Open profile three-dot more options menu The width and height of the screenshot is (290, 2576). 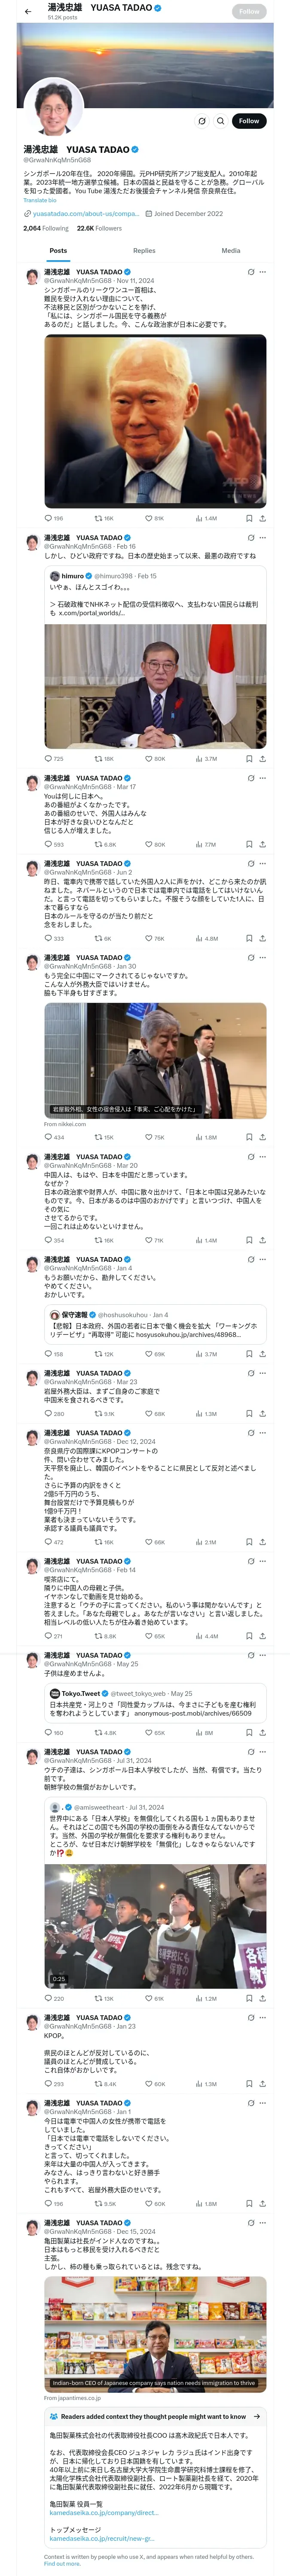(x=221, y=121)
